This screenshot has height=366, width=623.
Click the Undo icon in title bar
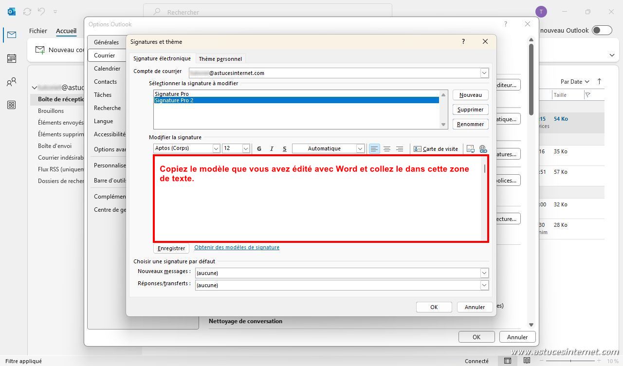(42, 11)
